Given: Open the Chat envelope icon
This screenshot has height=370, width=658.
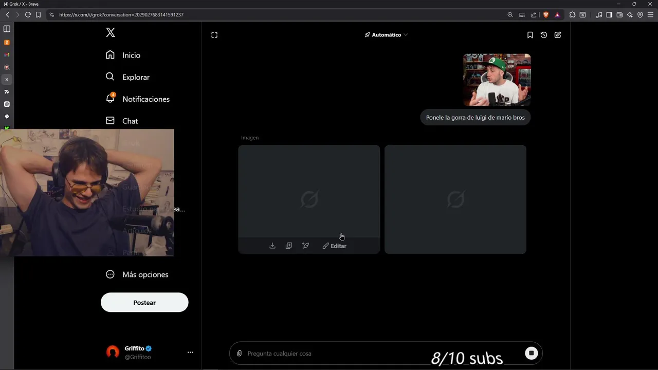Looking at the screenshot, I should (110, 120).
